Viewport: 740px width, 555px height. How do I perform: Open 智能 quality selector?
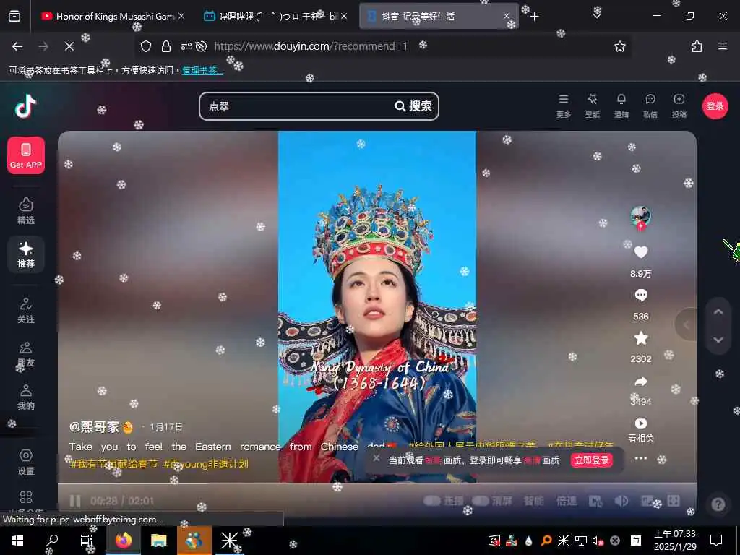[533, 501]
